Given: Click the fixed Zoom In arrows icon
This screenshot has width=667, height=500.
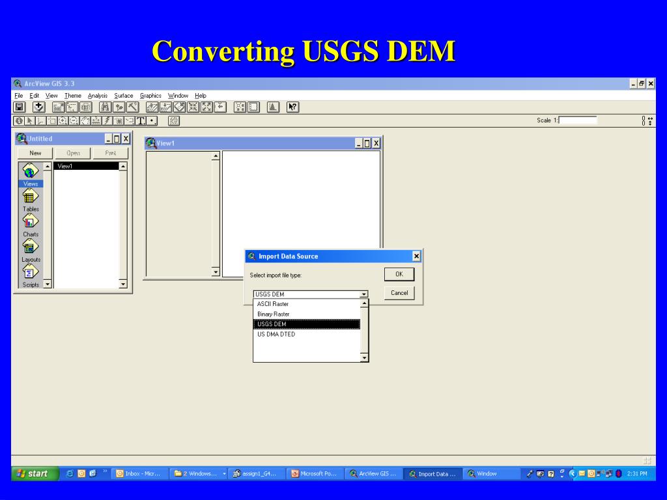Looking at the screenshot, I should click(x=193, y=107).
